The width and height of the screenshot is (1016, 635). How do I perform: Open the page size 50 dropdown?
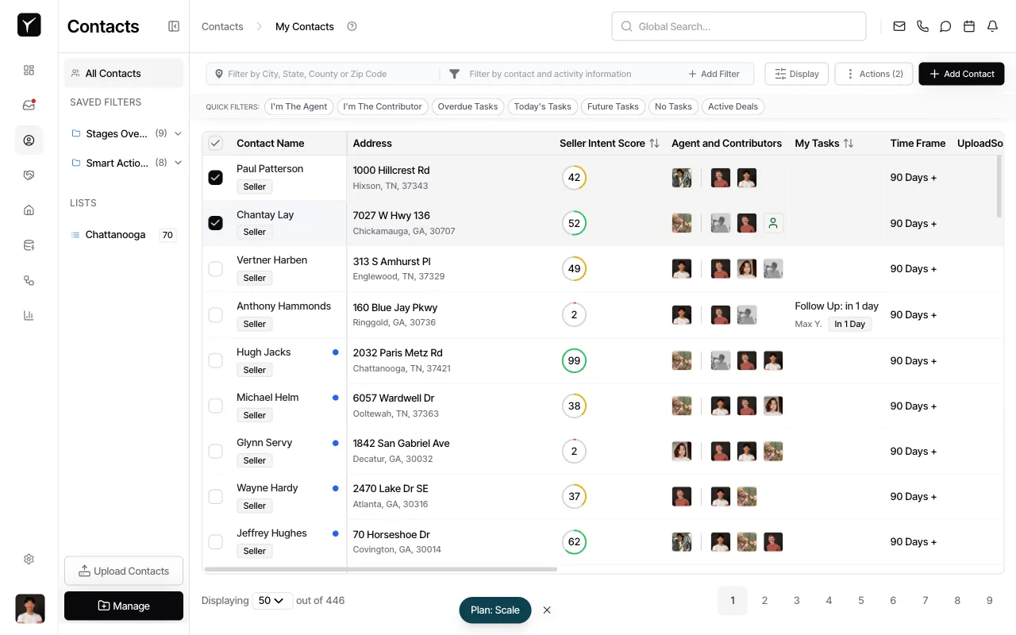point(272,600)
